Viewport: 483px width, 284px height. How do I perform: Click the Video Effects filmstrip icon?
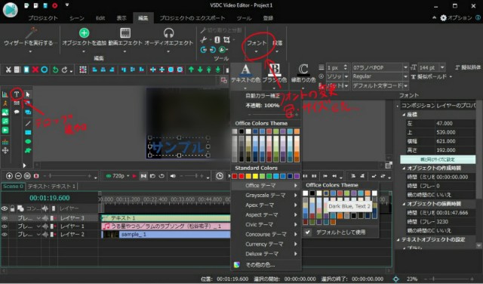click(125, 32)
